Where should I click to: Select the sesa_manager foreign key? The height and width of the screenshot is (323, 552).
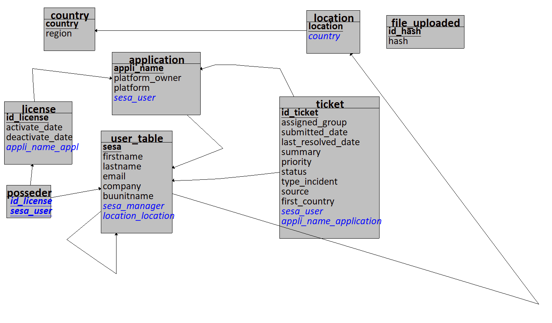tap(133, 206)
